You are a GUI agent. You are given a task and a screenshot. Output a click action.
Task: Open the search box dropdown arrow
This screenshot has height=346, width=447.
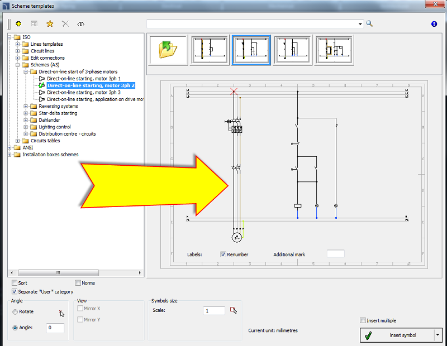[360, 24]
